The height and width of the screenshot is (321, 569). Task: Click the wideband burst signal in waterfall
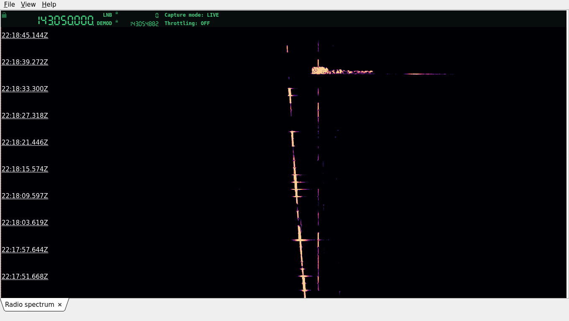click(342, 71)
